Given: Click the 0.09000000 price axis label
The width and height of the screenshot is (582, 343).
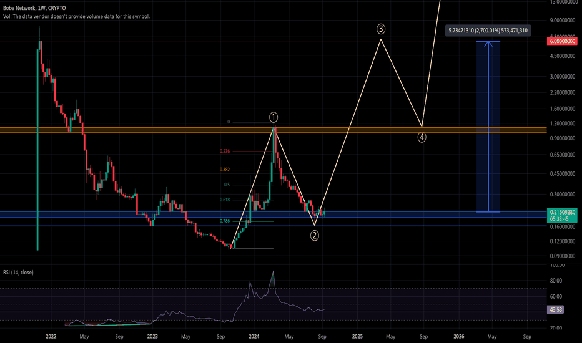Looking at the screenshot, I should click(x=562, y=256).
